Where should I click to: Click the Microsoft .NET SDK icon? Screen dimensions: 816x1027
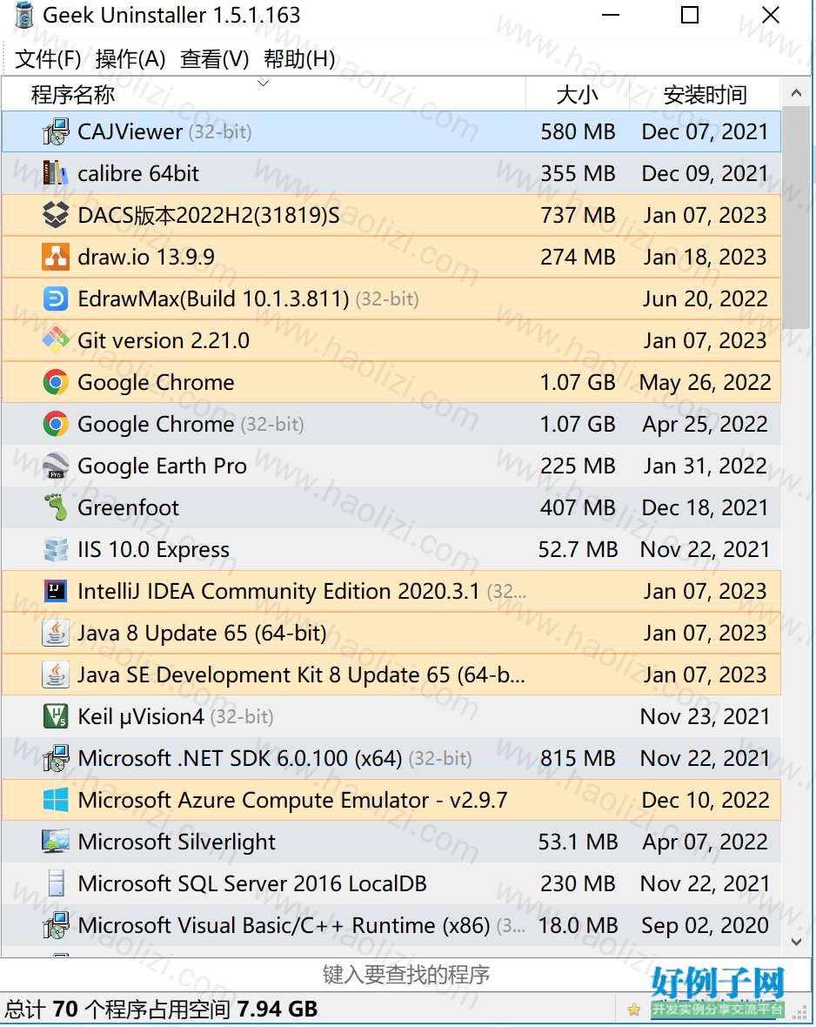[x=56, y=758]
